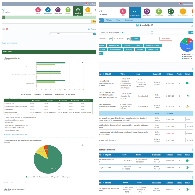Click the search input field in right panel

tap(168, 33)
